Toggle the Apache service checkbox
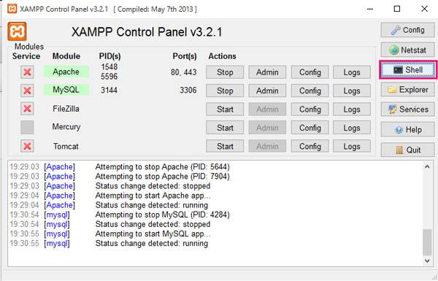Image resolution: width=438 pixels, height=281 pixels. tap(27, 72)
